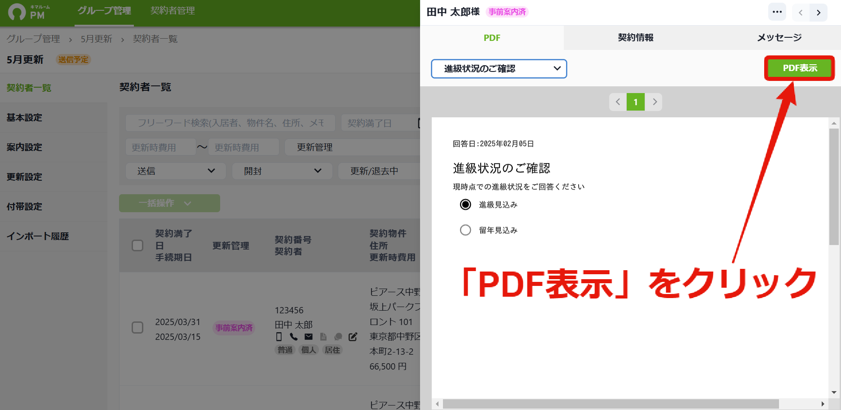Select 基本設定 in the sidebar

point(53,117)
